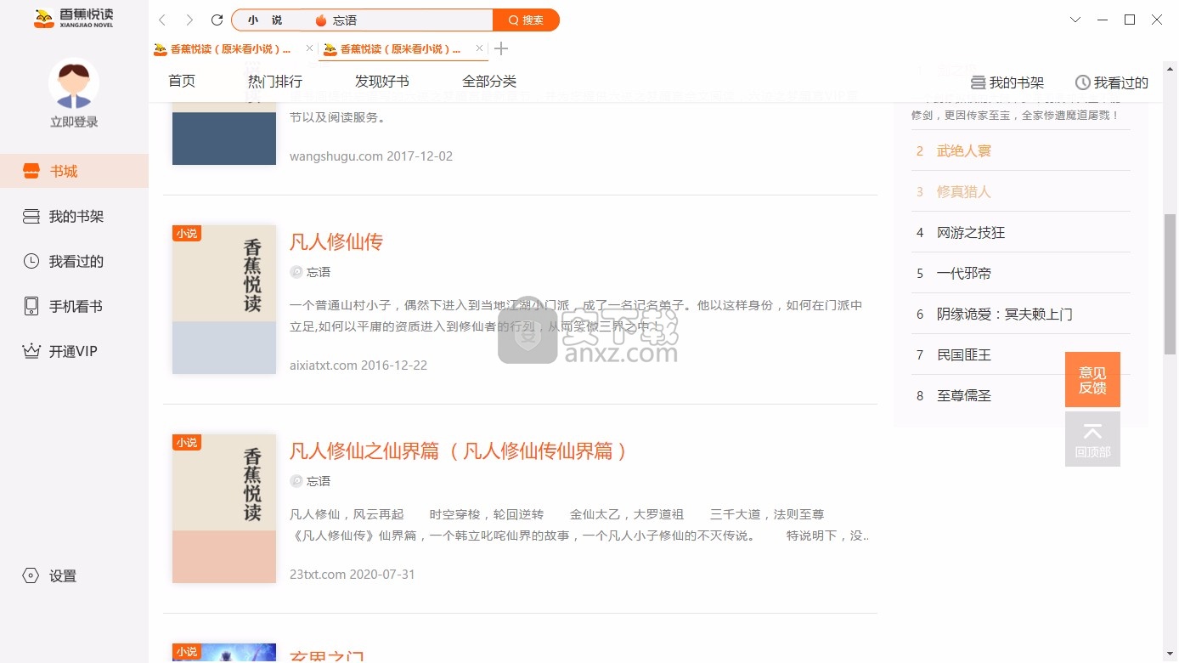Click 回顶部 back-to-top button
Screen dimensions: 1179x663
(x=1092, y=439)
